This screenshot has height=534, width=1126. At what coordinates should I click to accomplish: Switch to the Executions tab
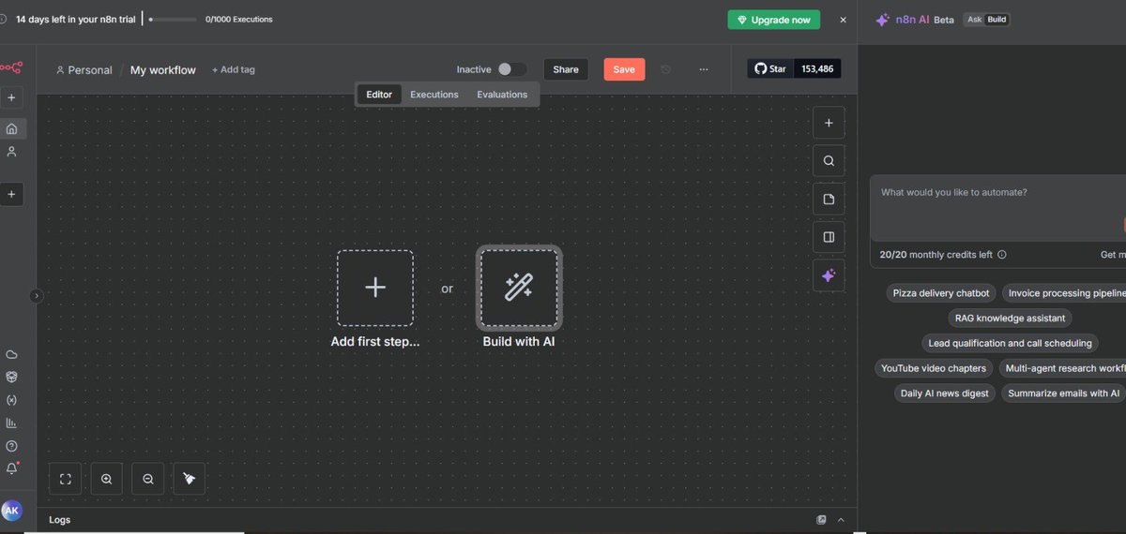coord(434,95)
